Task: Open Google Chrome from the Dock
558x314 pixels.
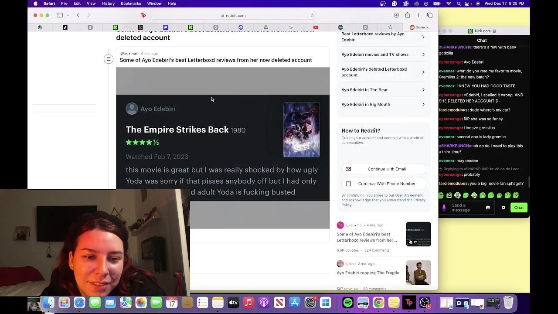Action: [378, 303]
